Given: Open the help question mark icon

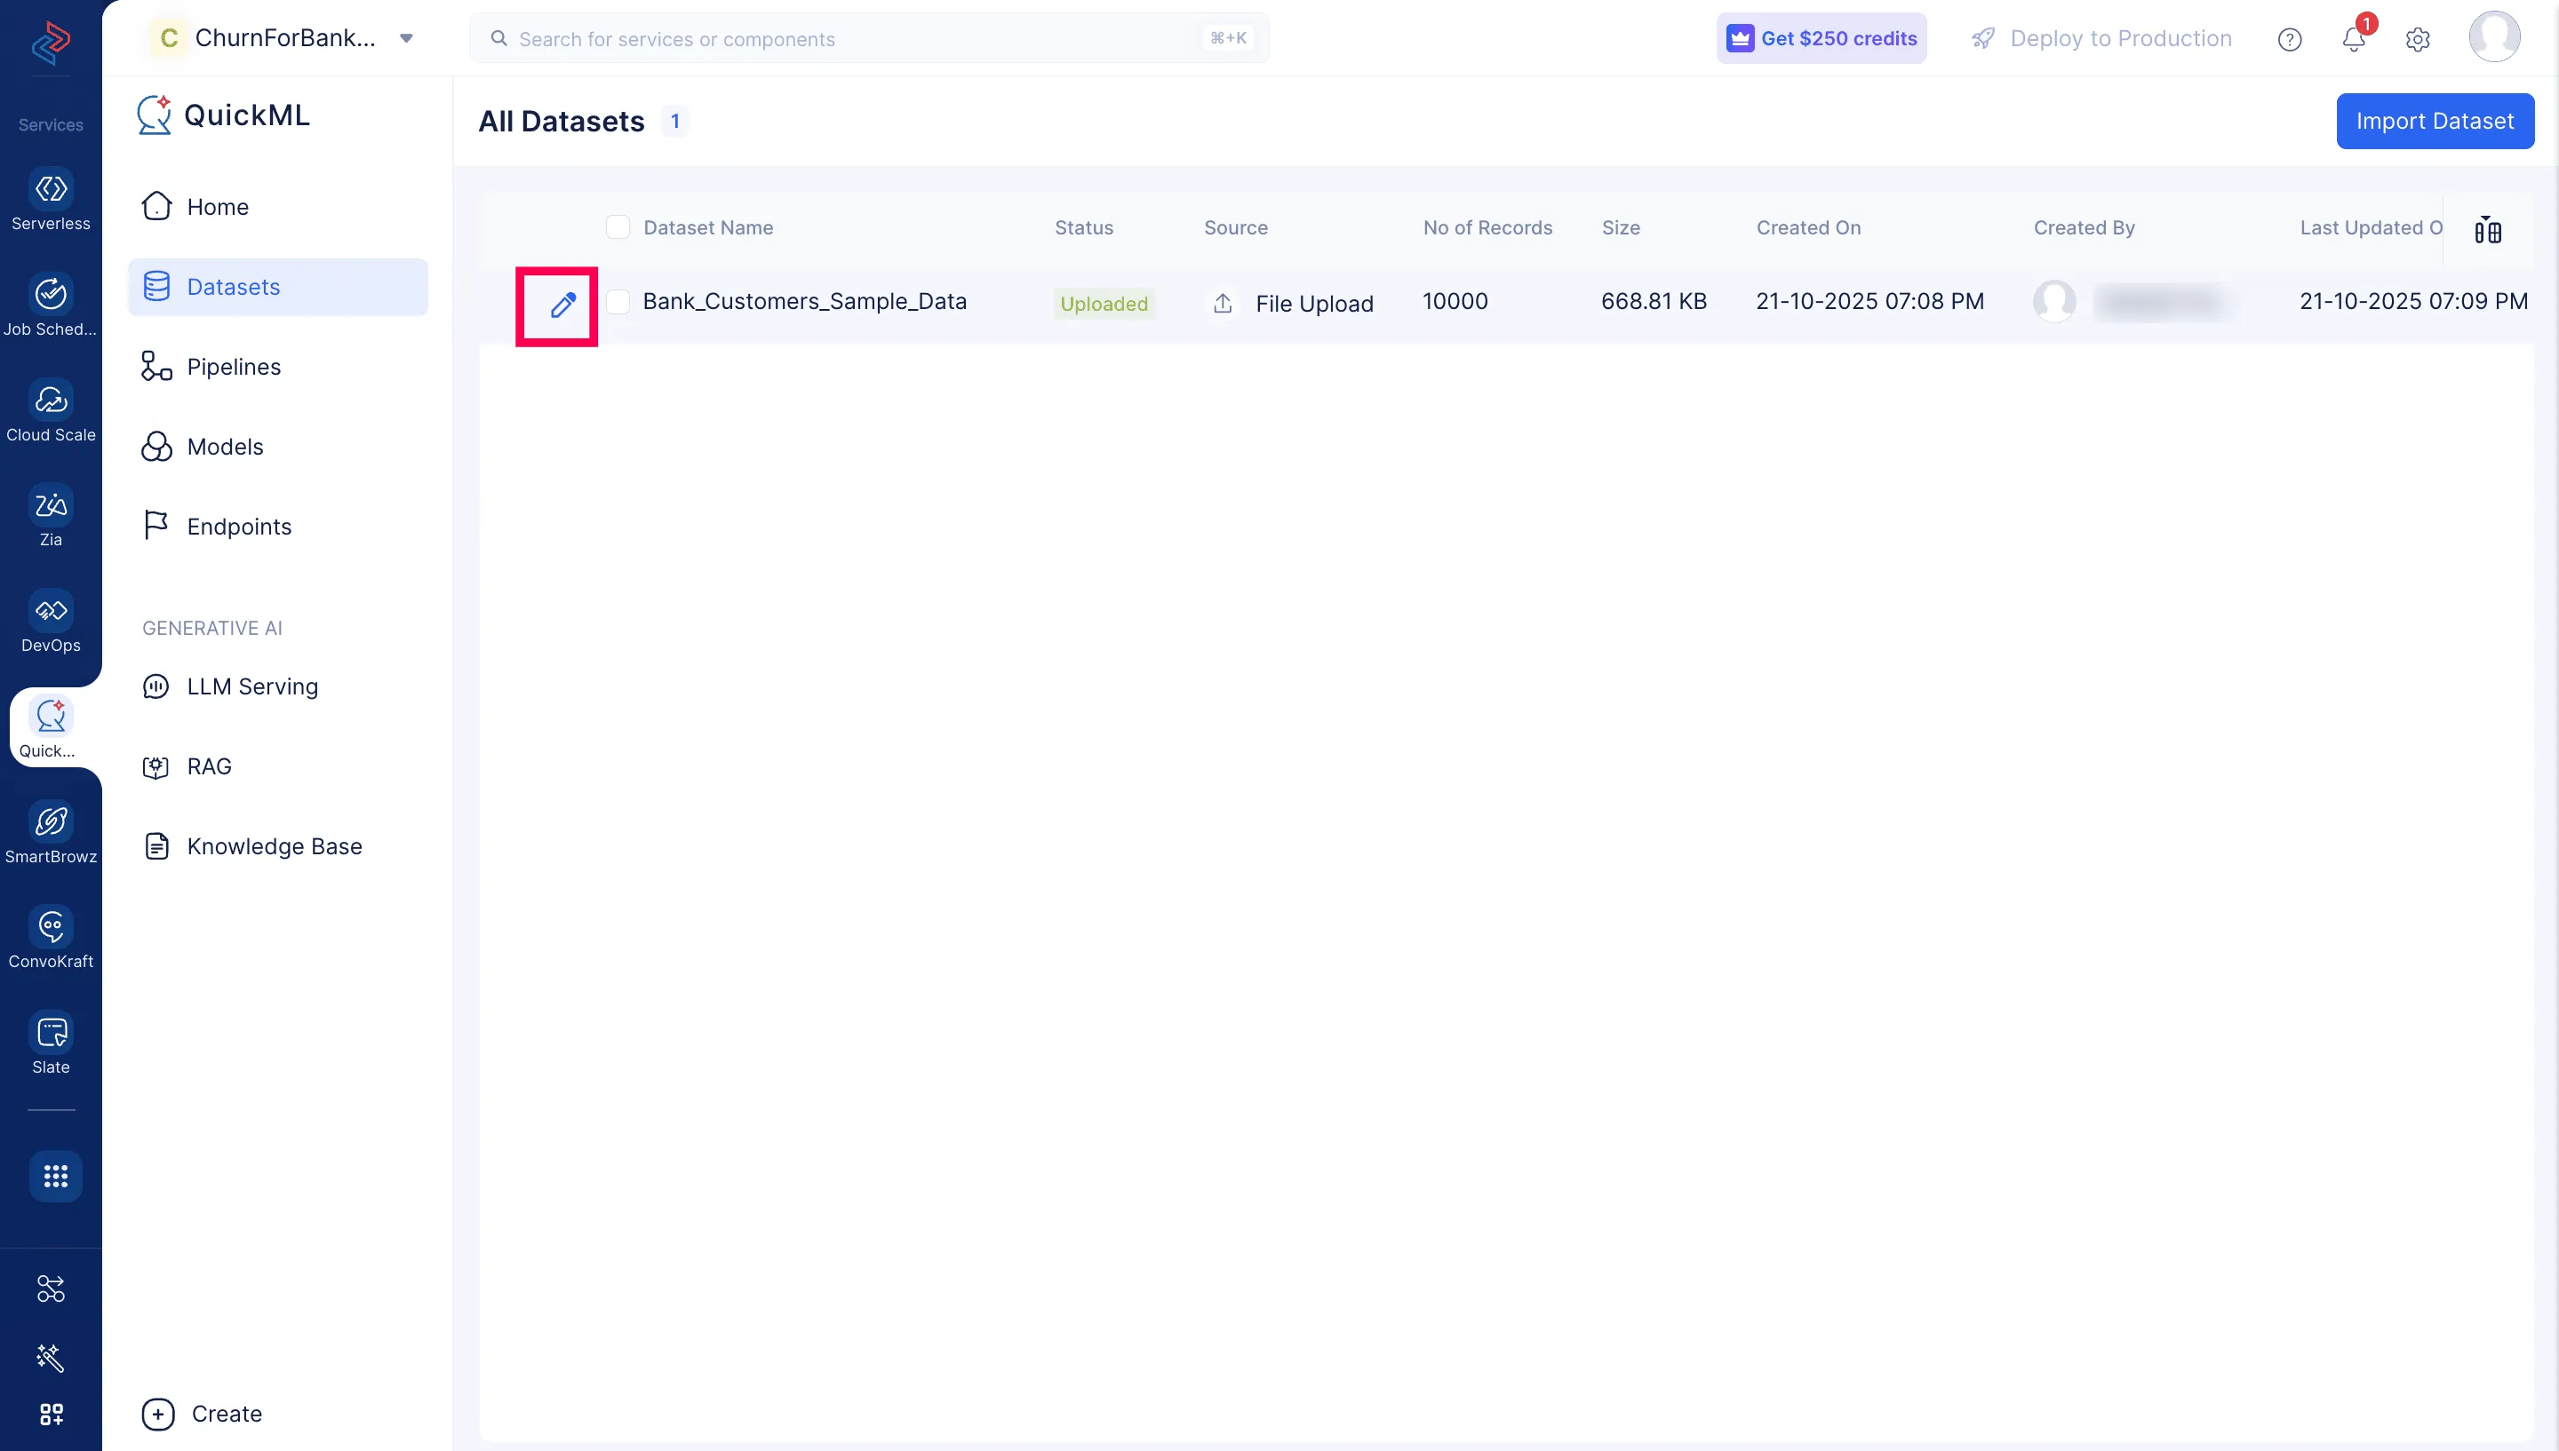Looking at the screenshot, I should [x=2290, y=39].
